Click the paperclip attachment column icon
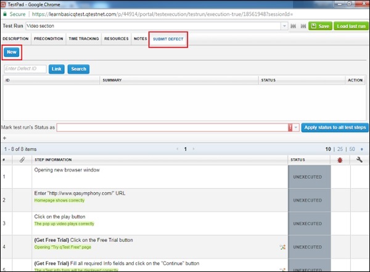This screenshot has width=370, height=272. 22,160
